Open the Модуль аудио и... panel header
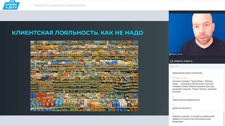Image resolution: width=225 pixels, height=126 pixels. coord(197,61)
